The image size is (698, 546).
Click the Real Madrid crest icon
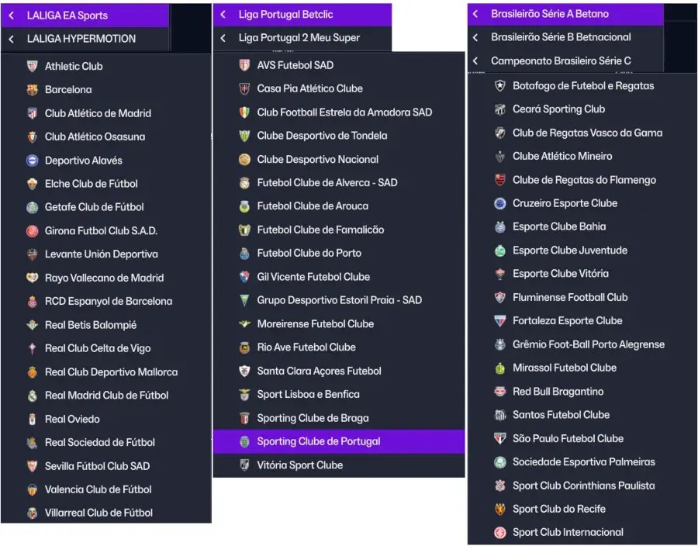click(32, 396)
